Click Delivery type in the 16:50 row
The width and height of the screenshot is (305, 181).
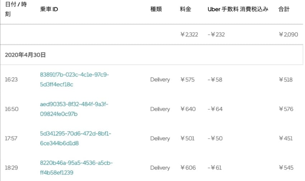(x=160, y=109)
